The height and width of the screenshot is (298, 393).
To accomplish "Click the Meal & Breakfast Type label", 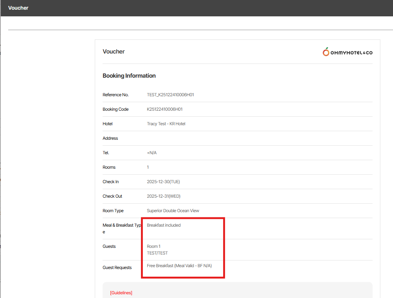I will point(122,225).
